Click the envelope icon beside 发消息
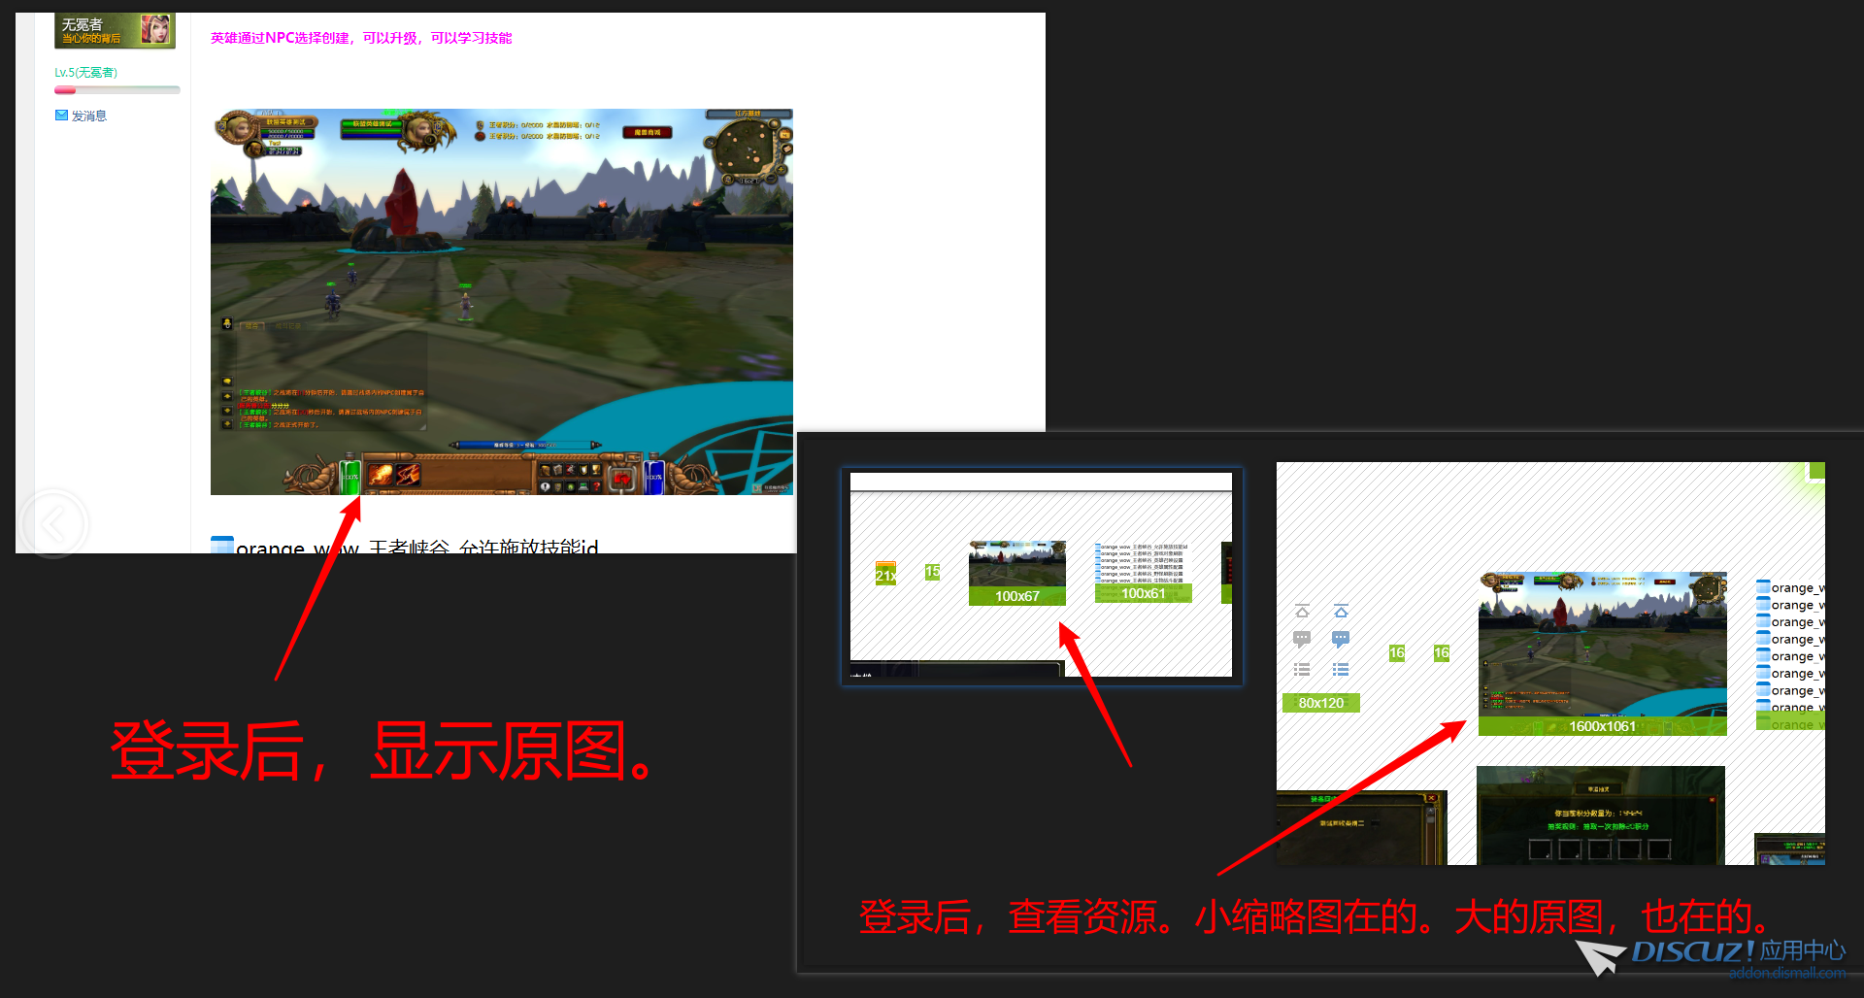The height and width of the screenshot is (998, 1864). point(61,116)
